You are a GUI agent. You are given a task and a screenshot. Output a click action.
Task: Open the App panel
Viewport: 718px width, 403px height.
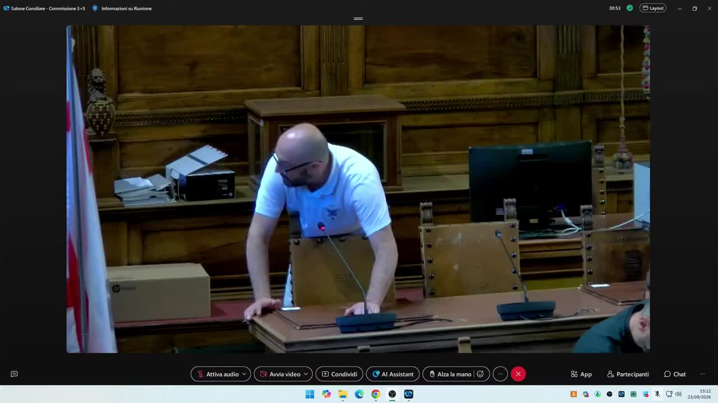[581, 374]
